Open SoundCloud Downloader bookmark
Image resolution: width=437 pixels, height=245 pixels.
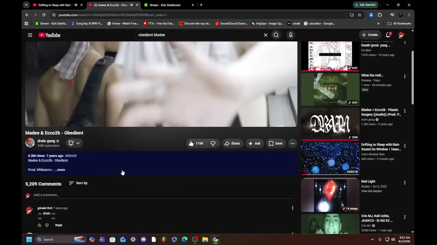click(x=231, y=23)
